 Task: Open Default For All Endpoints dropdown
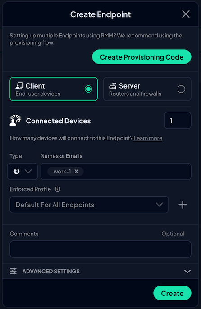(89, 205)
